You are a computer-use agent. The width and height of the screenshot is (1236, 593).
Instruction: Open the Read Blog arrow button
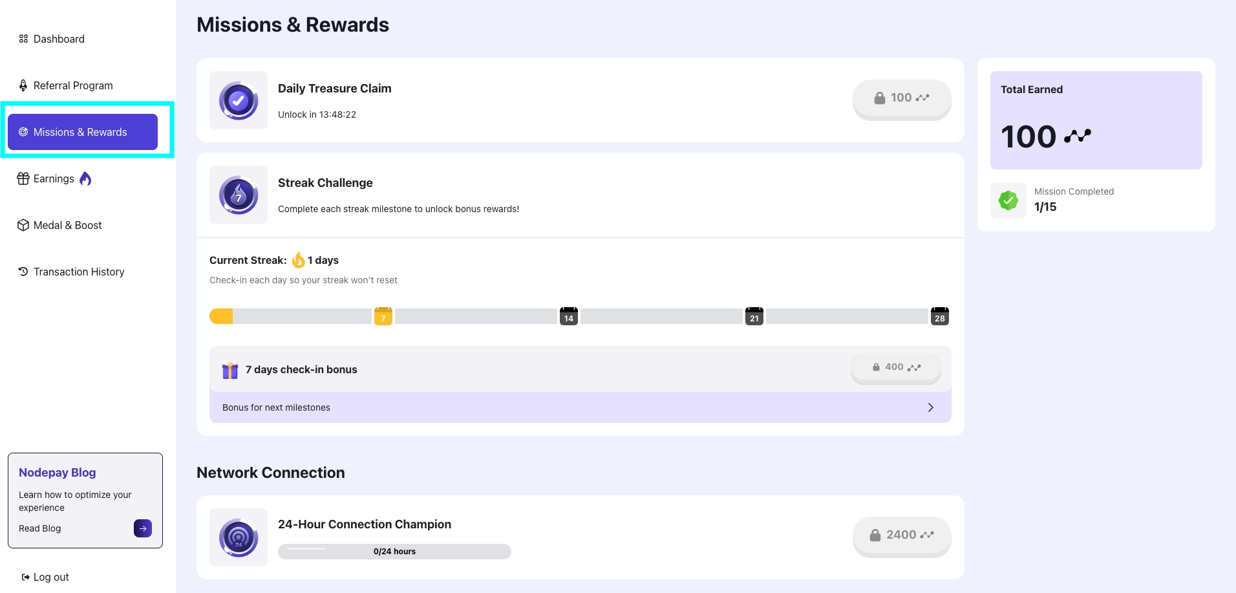(142, 528)
